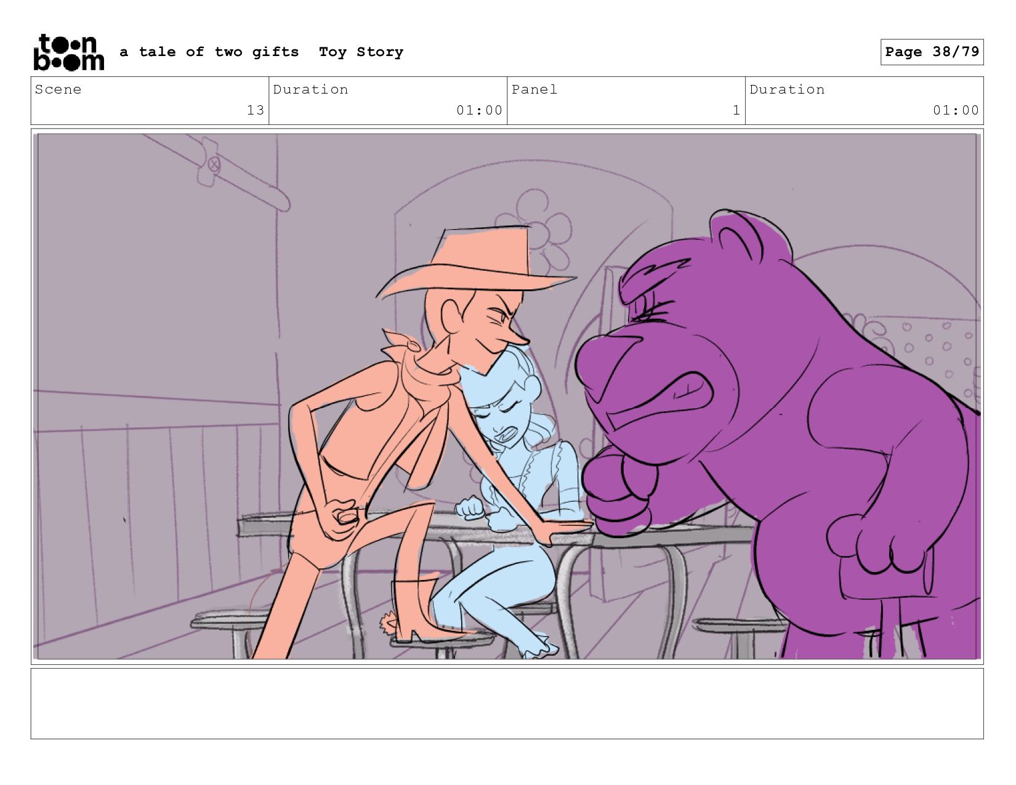Click the 'Panel' header label
1016x785 pixels.
point(534,89)
